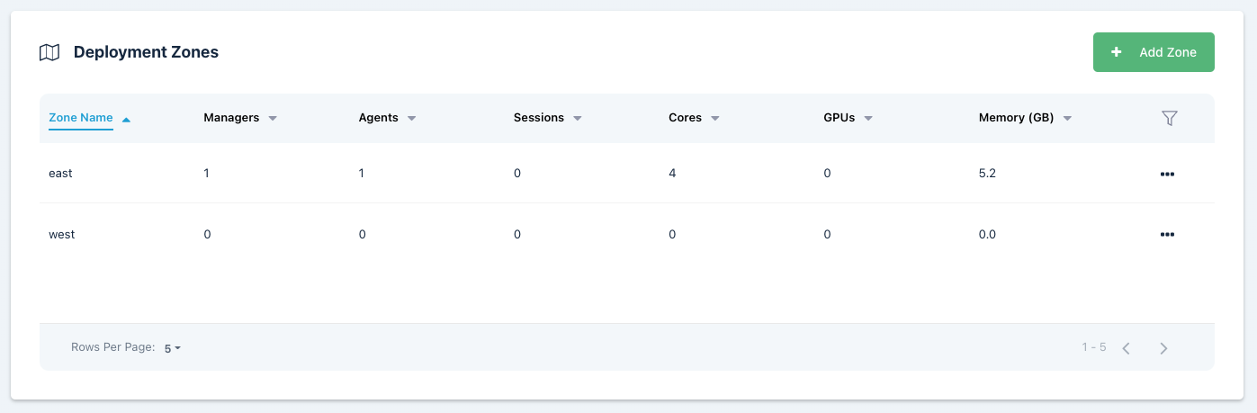Sort by Memory (GB) column arrow
The width and height of the screenshot is (1257, 413).
pos(1067,119)
